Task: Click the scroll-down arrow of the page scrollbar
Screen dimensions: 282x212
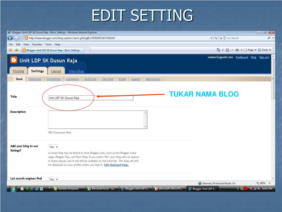Action: coord(273,179)
